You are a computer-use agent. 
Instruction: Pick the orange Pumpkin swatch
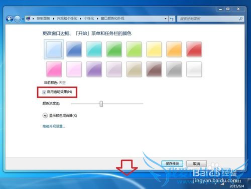point(174,49)
